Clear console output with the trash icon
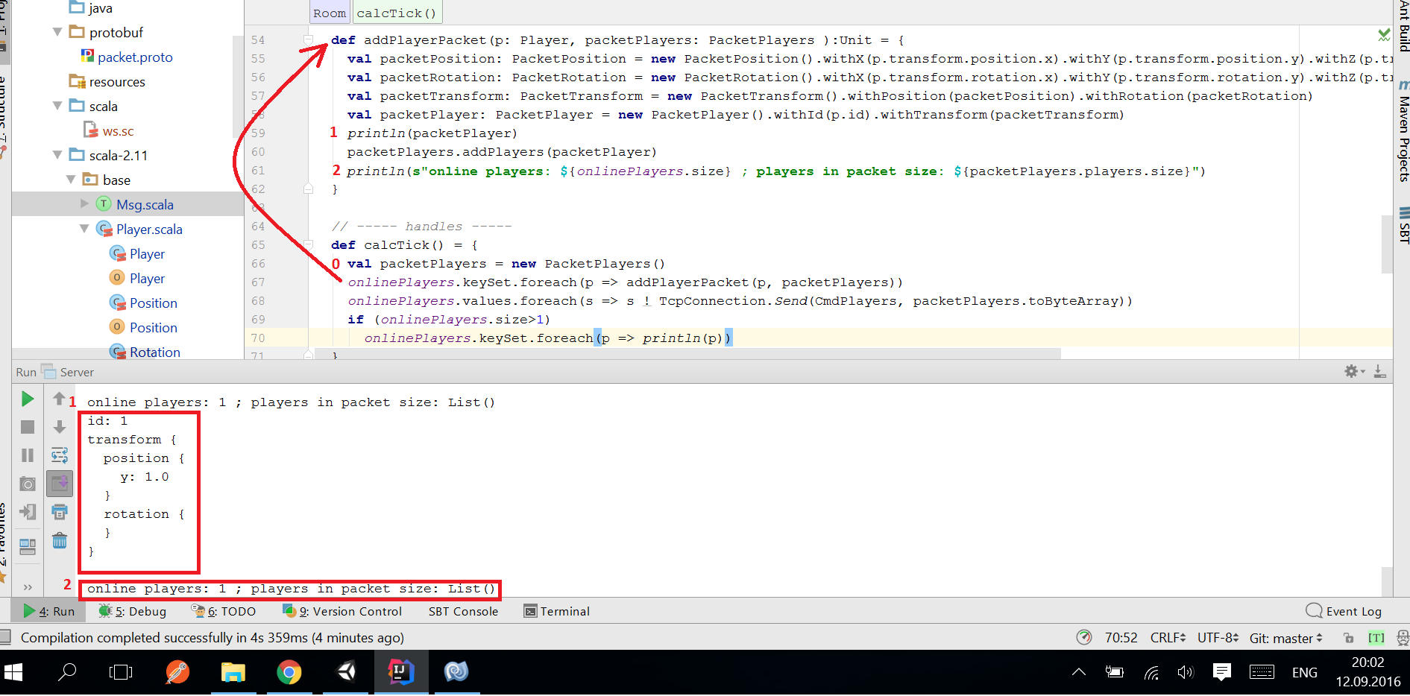The height and width of the screenshot is (696, 1410). (x=60, y=540)
